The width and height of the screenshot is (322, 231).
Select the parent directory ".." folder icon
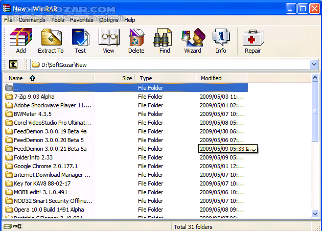[x=9, y=88]
